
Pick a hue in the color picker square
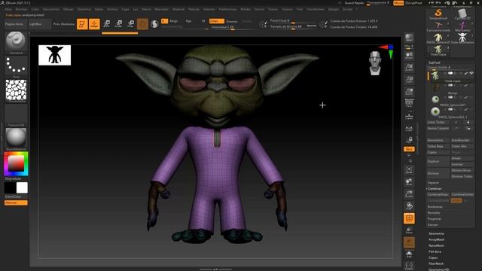pyautogui.click(x=16, y=163)
